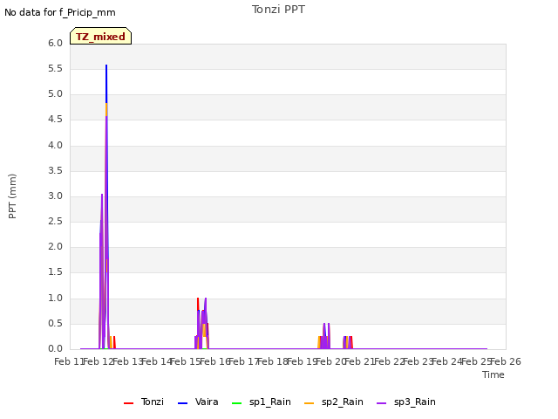Click the Feb 15 x-axis tick label
This screenshot has height=419, width=558.
pyautogui.click(x=186, y=361)
